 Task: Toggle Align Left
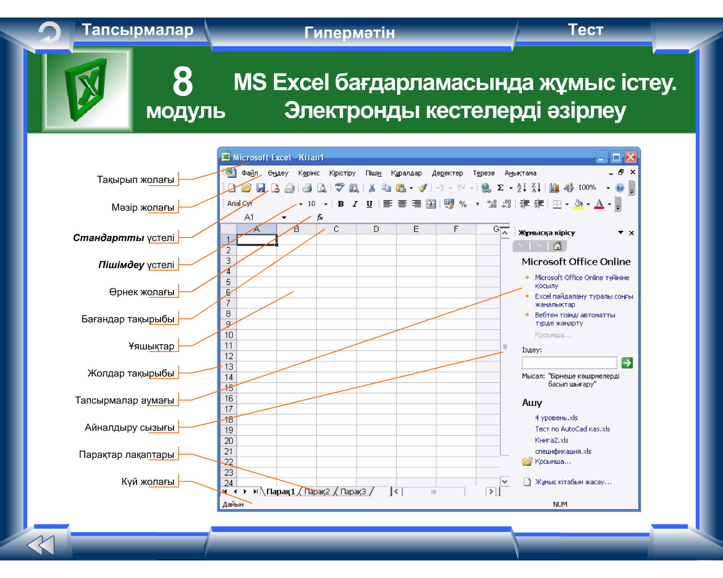click(x=387, y=204)
